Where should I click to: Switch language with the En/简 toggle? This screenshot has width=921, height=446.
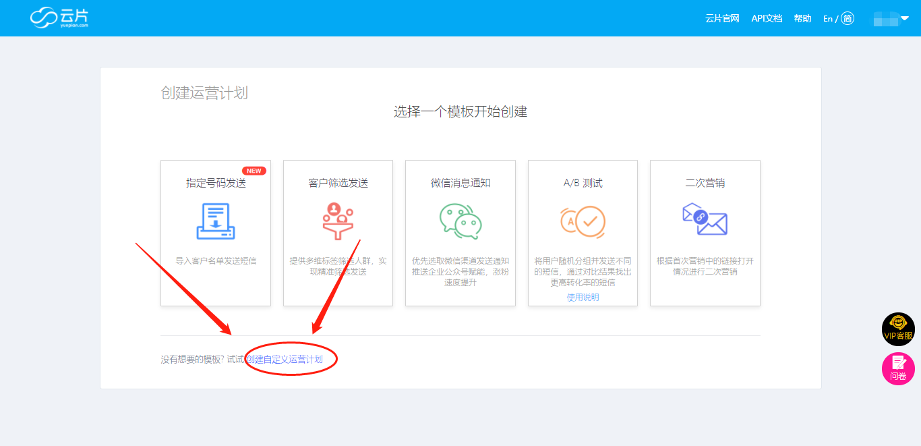[x=839, y=18]
